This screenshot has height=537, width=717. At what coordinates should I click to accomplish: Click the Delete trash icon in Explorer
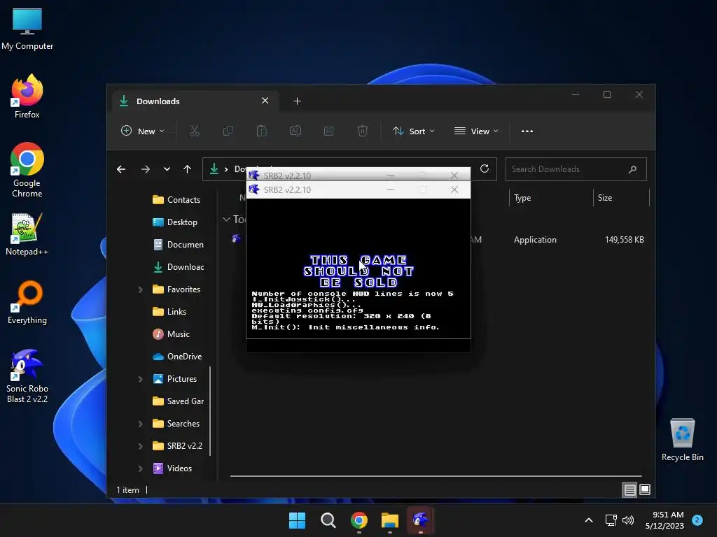click(x=362, y=131)
